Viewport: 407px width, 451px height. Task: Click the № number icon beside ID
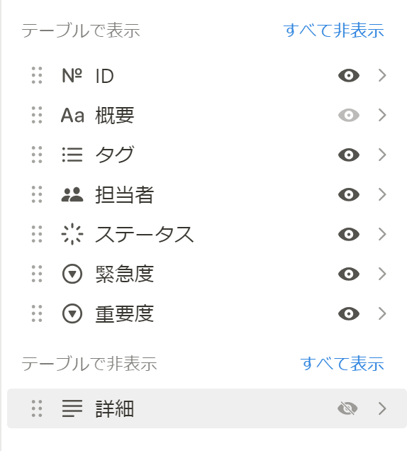tap(72, 76)
